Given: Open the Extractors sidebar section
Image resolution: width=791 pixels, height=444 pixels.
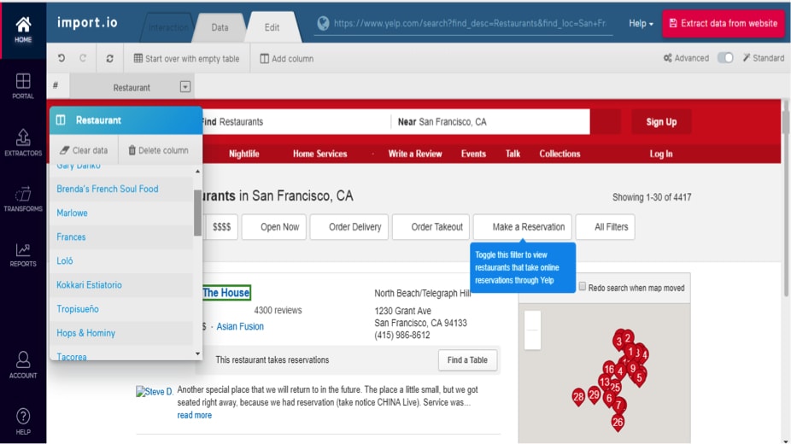Looking at the screenshot, I should coord(23,143).
